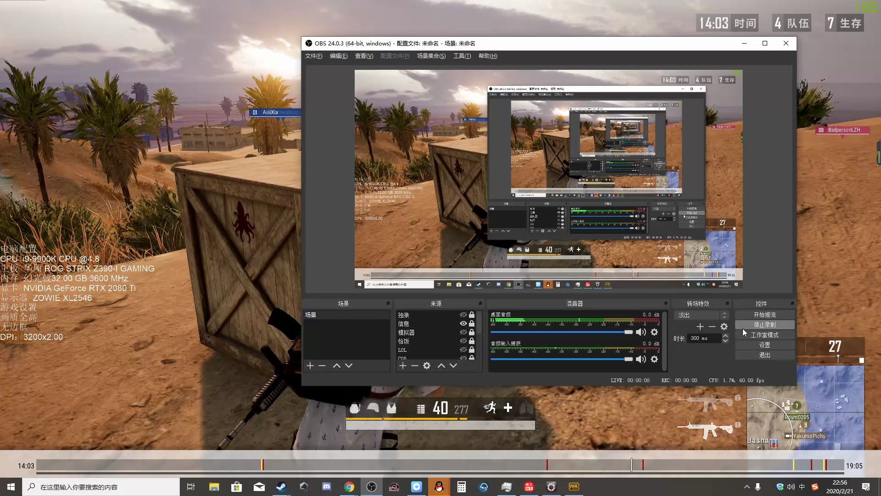Open transition properties gear icon

click(x=724, y=327)
